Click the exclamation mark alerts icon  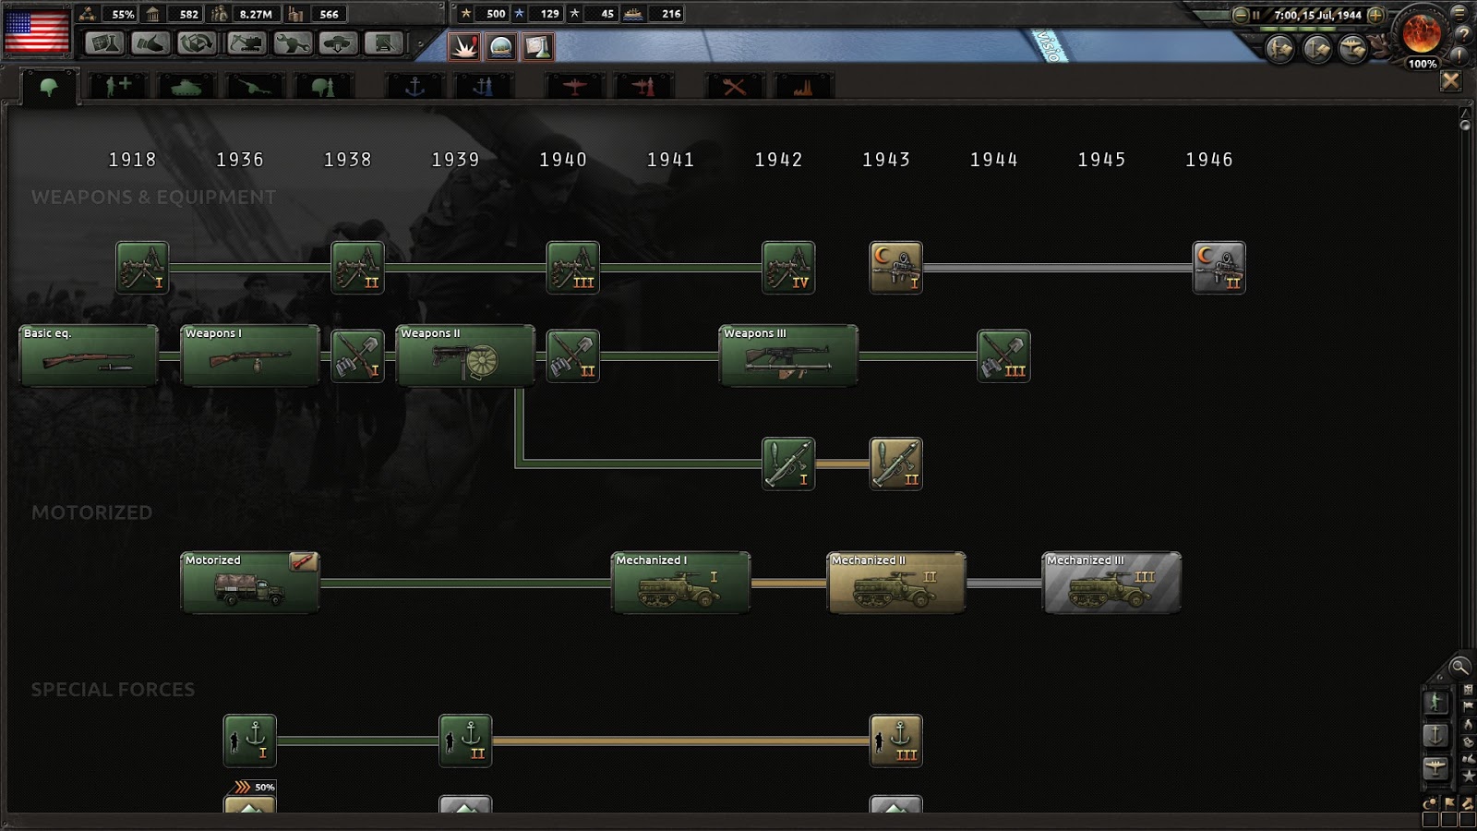tap(1461, 56)
